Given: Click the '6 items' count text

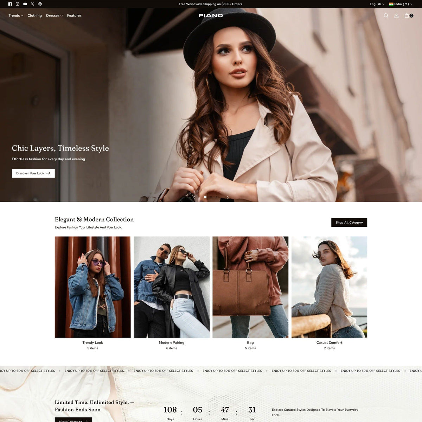Looking at the screenshot, I should pyautogui.click(x=172, y=348).
